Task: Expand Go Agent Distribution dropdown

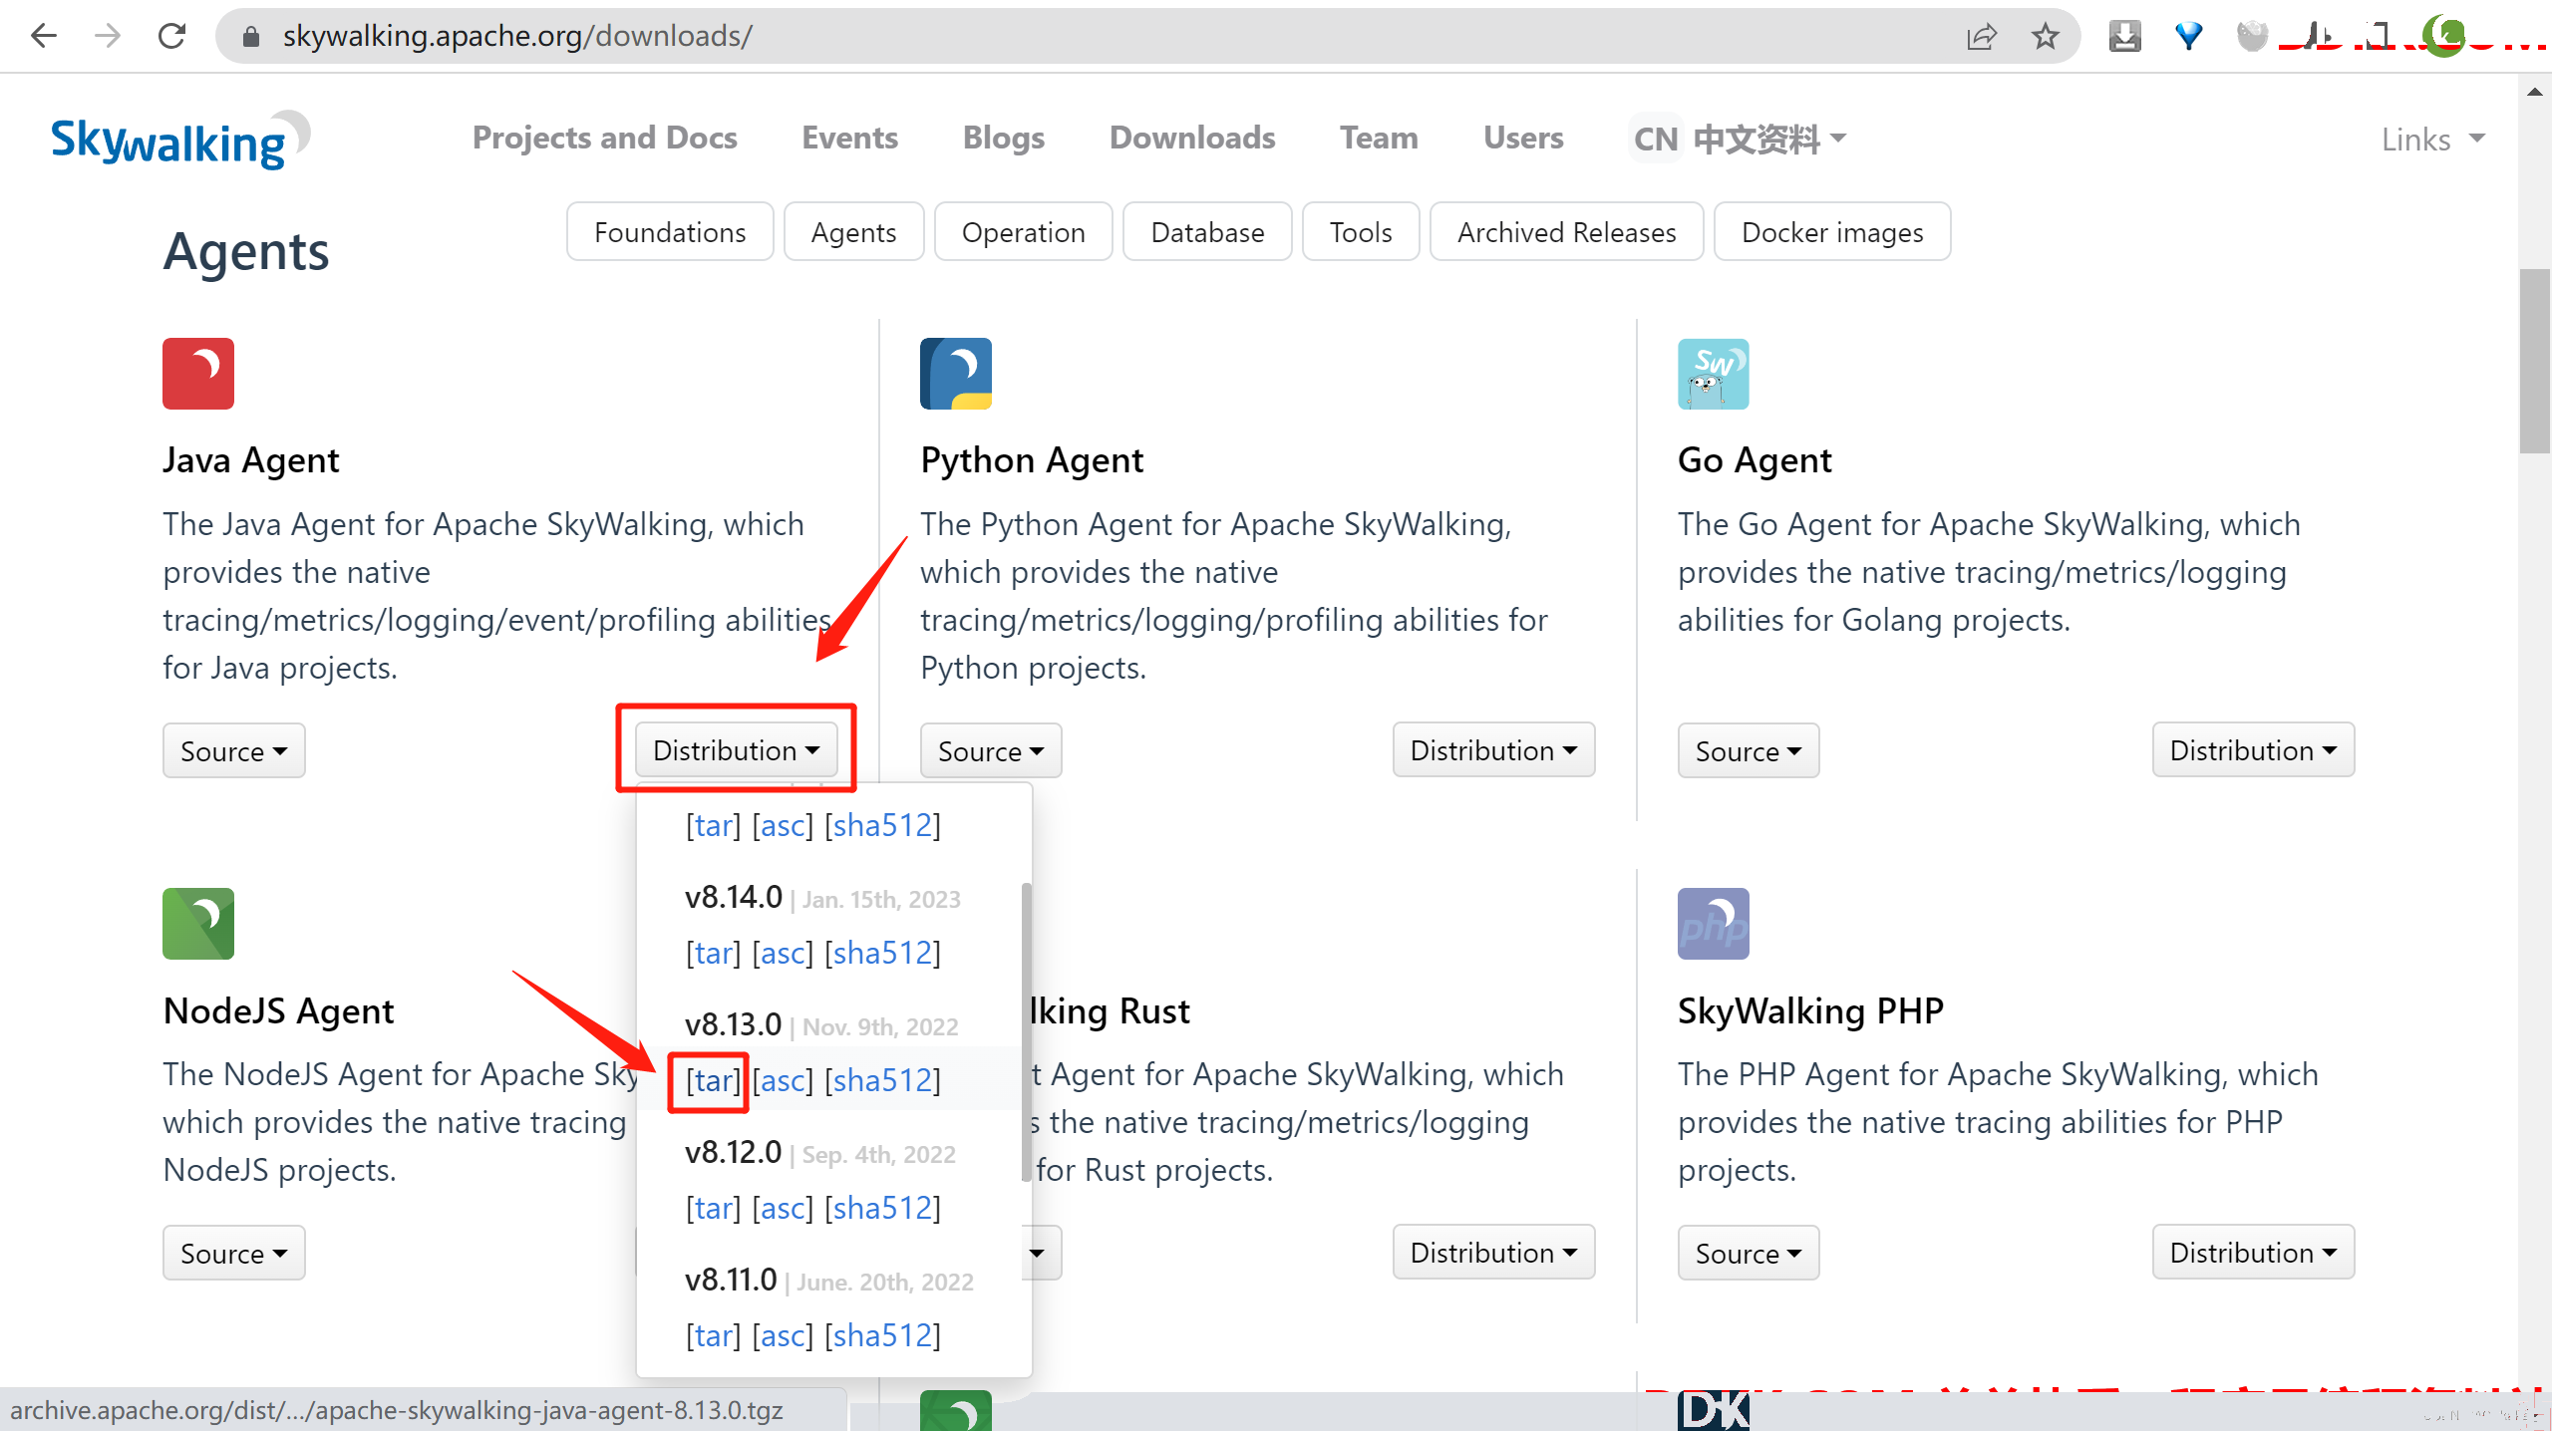Action: 2253,749
